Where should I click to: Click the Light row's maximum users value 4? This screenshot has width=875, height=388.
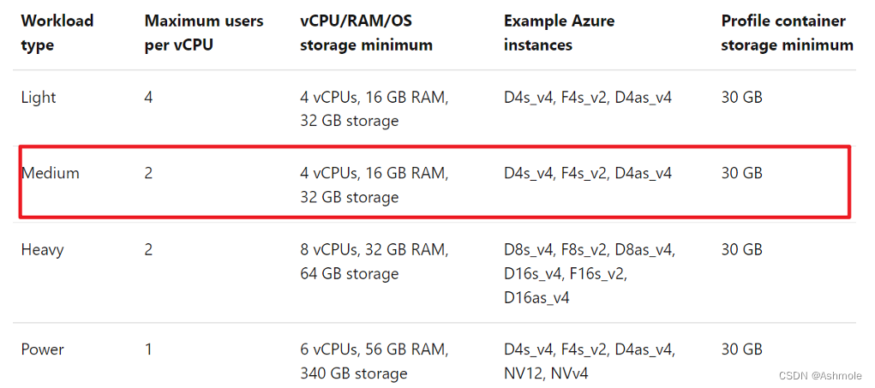coord(148,98)
